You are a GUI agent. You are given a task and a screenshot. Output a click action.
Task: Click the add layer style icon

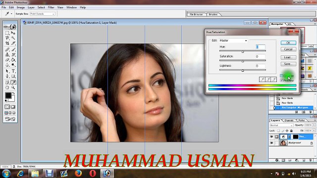point(277,160)
